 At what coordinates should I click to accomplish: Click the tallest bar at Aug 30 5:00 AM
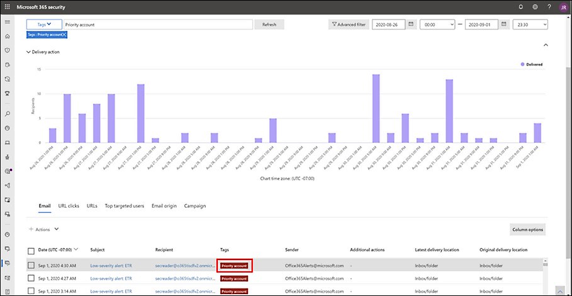(x=376, y=108)
